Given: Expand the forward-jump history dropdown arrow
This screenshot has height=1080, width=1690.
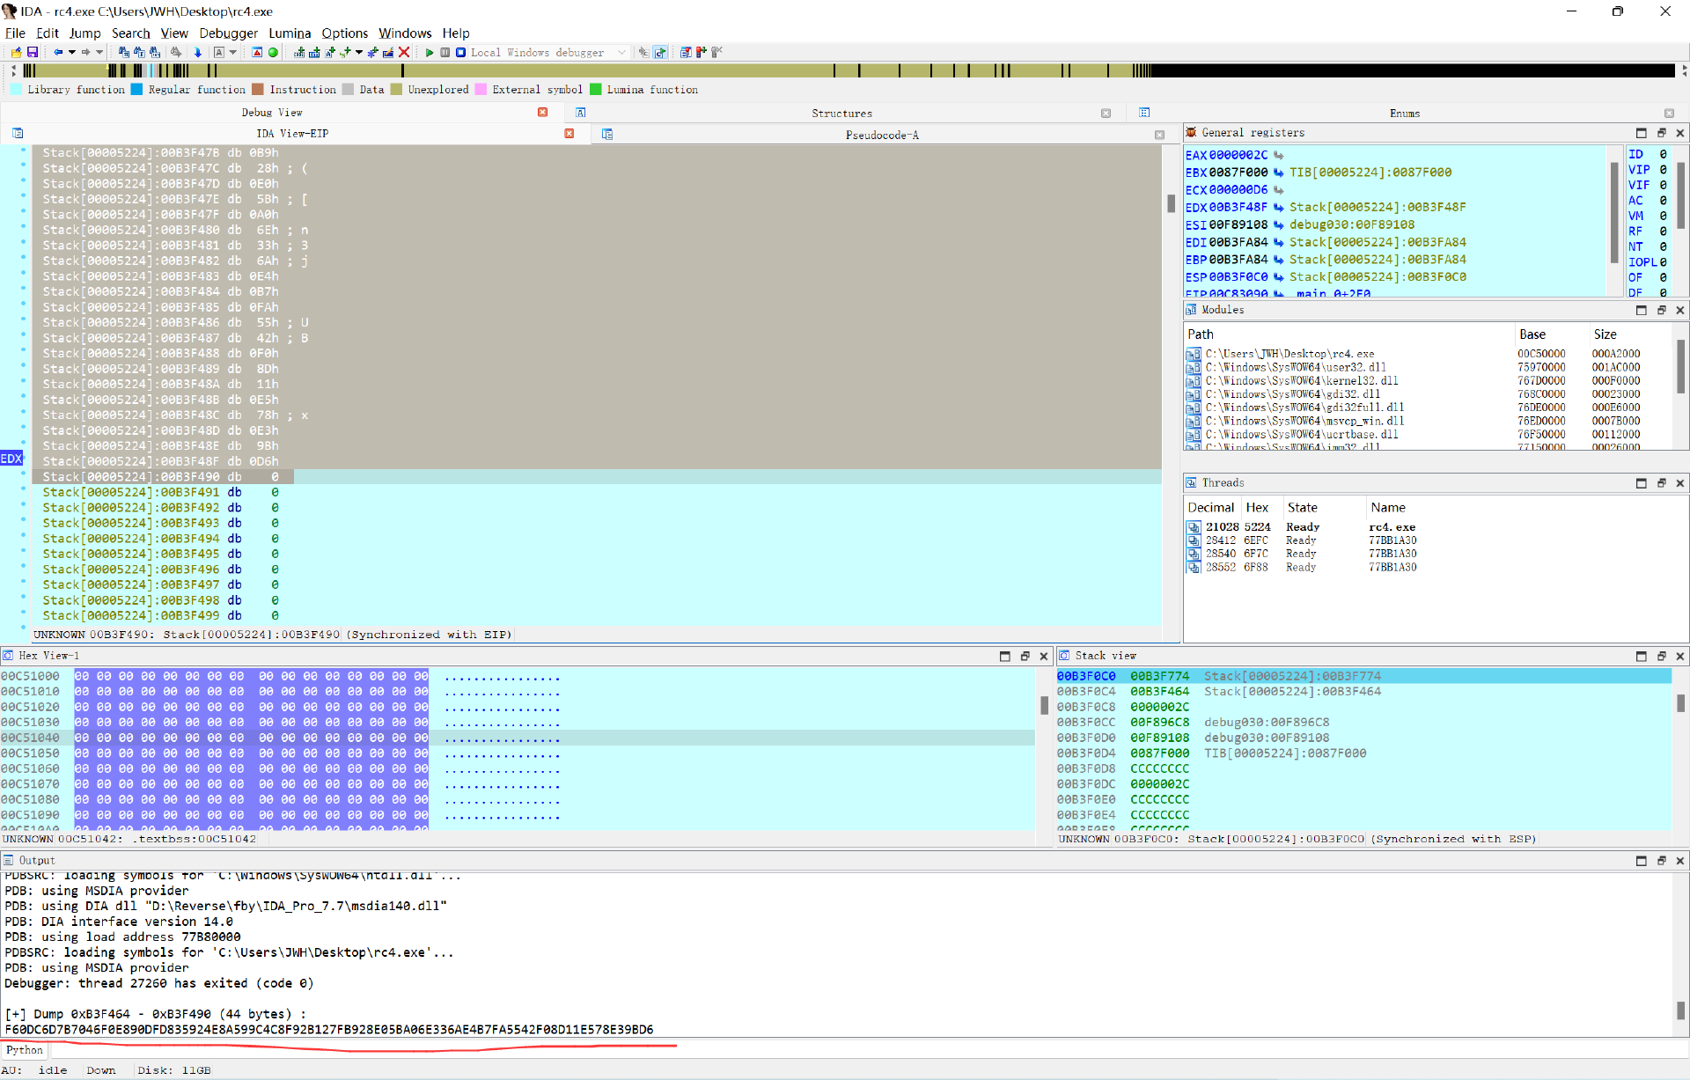Looking at the screenshot, I should point(99,53).
